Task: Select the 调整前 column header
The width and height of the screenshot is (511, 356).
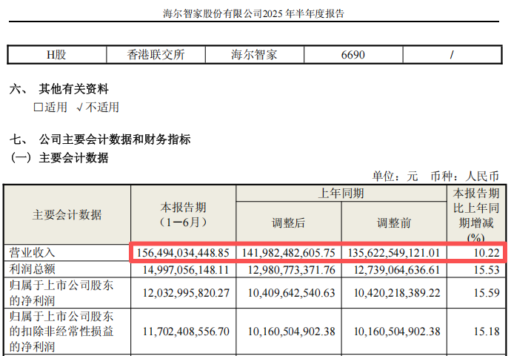Action: (x=394, y=222)
